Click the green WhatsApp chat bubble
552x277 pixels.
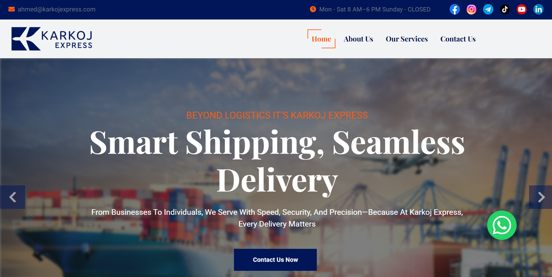(502, 225)
